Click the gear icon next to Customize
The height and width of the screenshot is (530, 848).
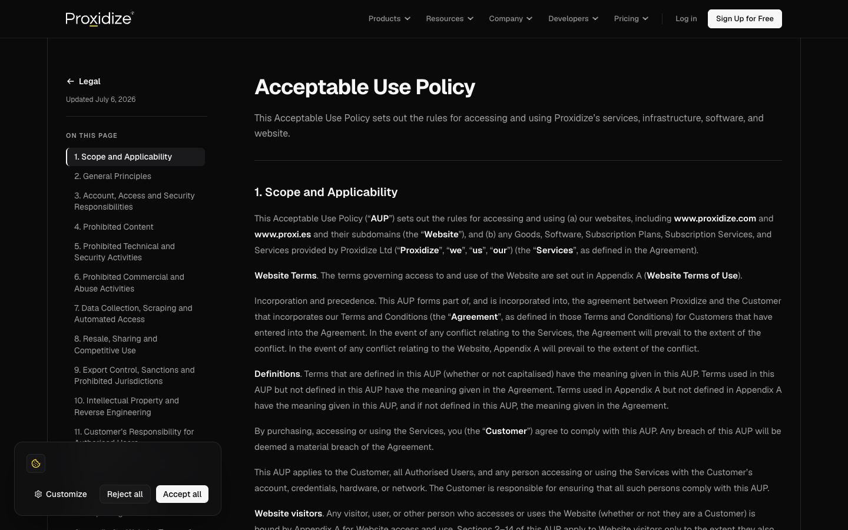click(x=38, y=494)
